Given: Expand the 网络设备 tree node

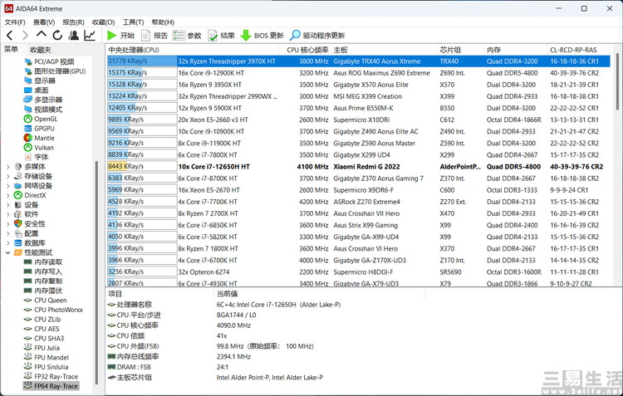Looking at the screenshot, I should (8, 186).
